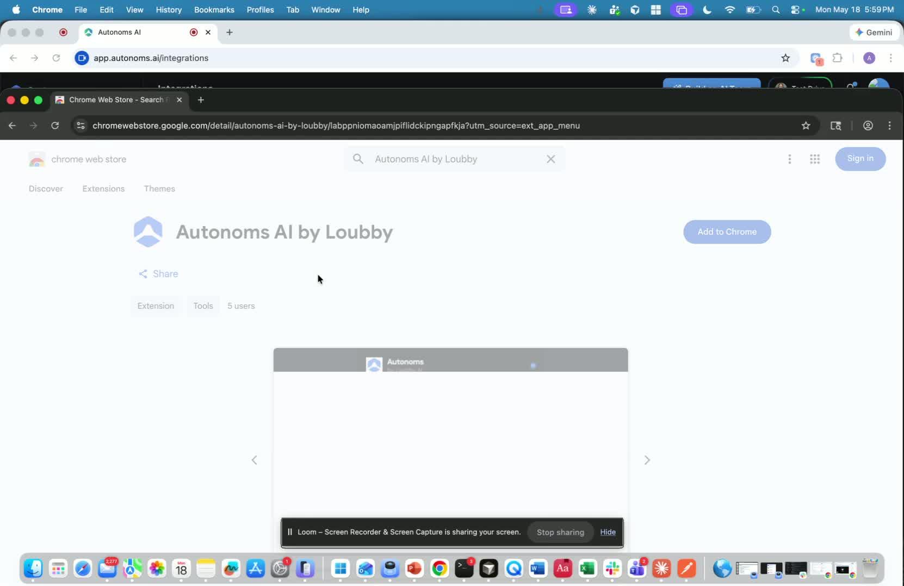Select the Chrome Web Store browser tab
The width and height of the screenshot is (904, 586).
[120, 100]
